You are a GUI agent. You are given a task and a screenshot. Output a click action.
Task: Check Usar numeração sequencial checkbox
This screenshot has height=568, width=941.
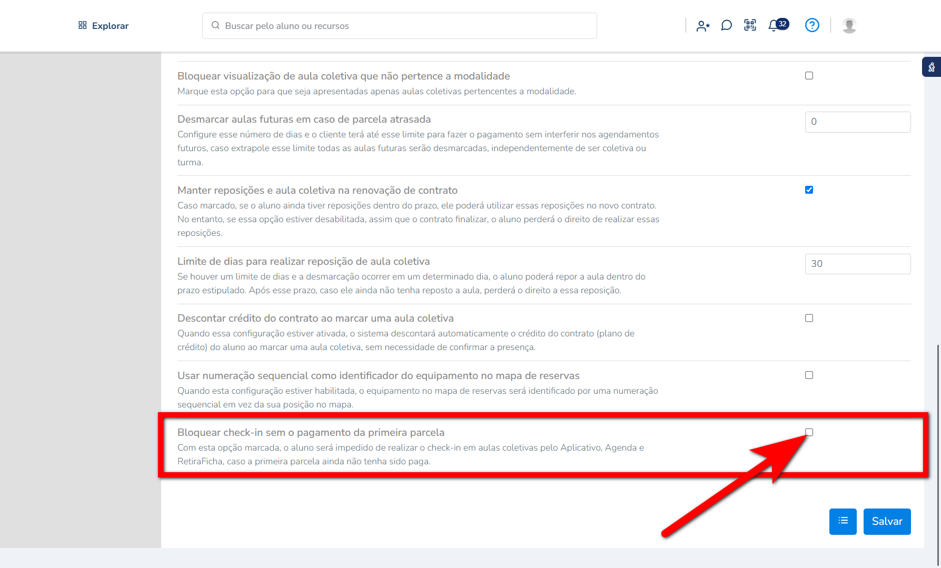coord(809,375)
